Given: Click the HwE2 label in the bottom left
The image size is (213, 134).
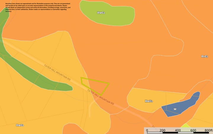Looking at the screenshot, I should [x=20, y=125].
